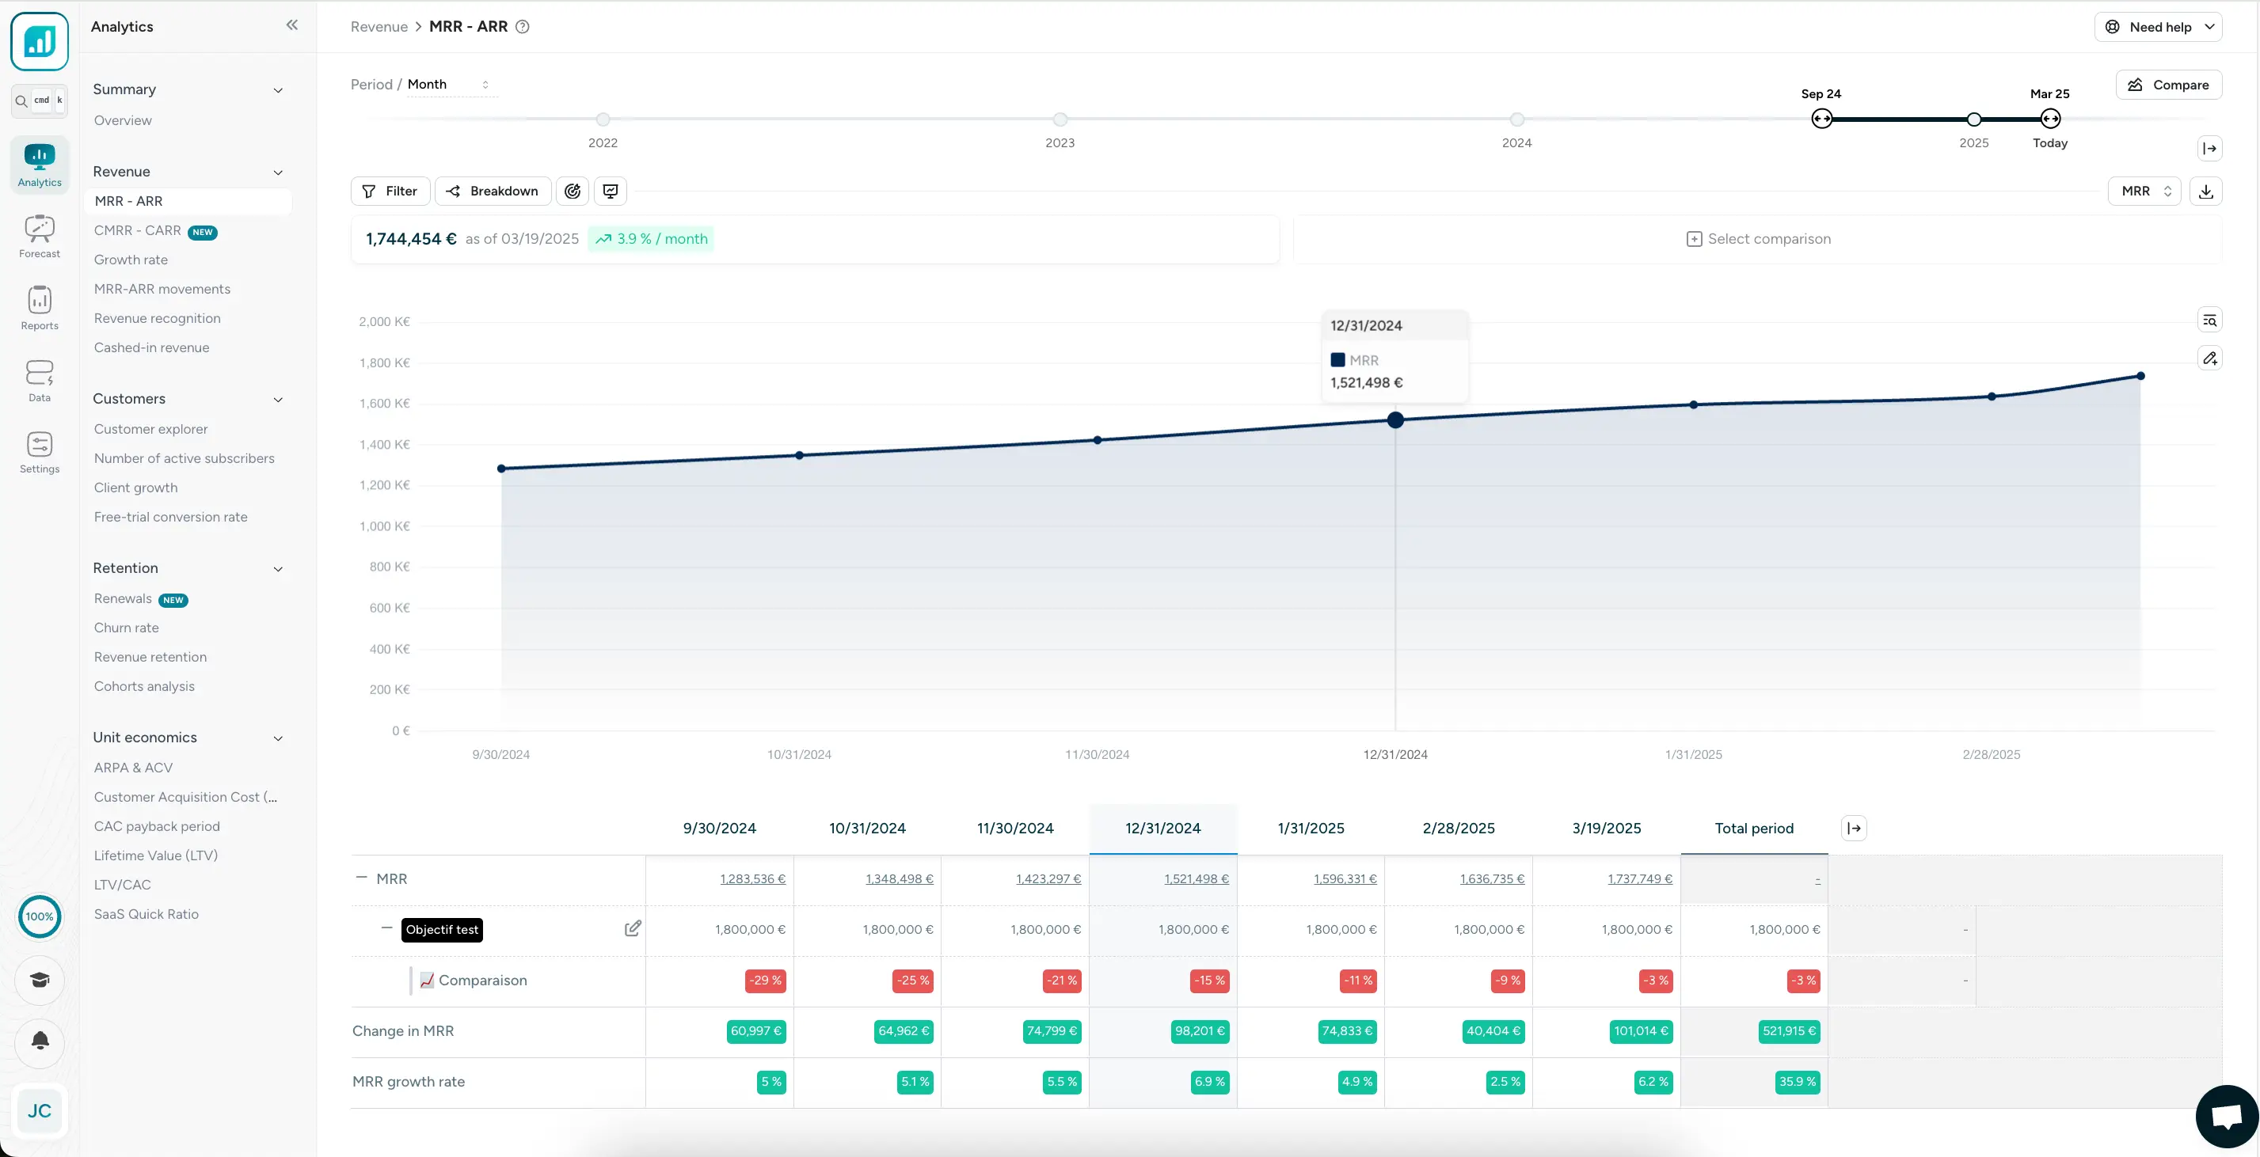
Task: Select the Sep 24 timeline start handle
Action: click(x=1822, y=119)
